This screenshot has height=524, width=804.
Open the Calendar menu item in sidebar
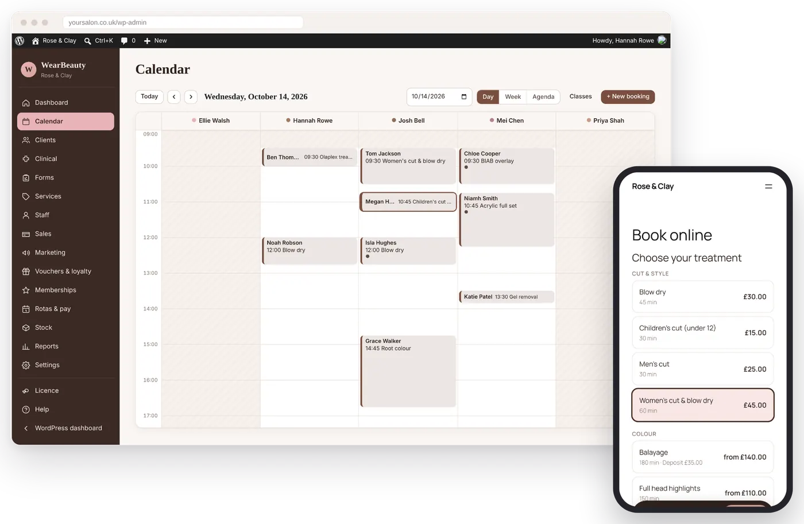point(66,121)
